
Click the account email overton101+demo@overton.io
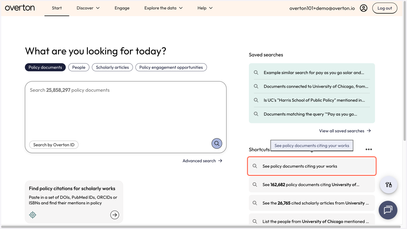coord(322,8)
